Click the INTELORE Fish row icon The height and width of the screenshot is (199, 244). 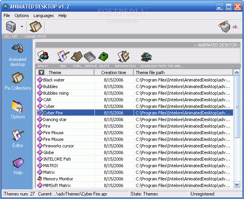pyautogui.click(x=40, y=159)
